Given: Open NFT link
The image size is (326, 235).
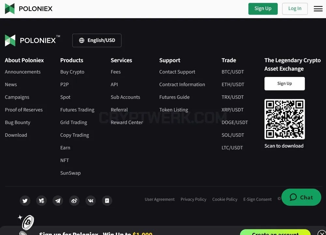Looking at the screenshot, I should 65,160.
